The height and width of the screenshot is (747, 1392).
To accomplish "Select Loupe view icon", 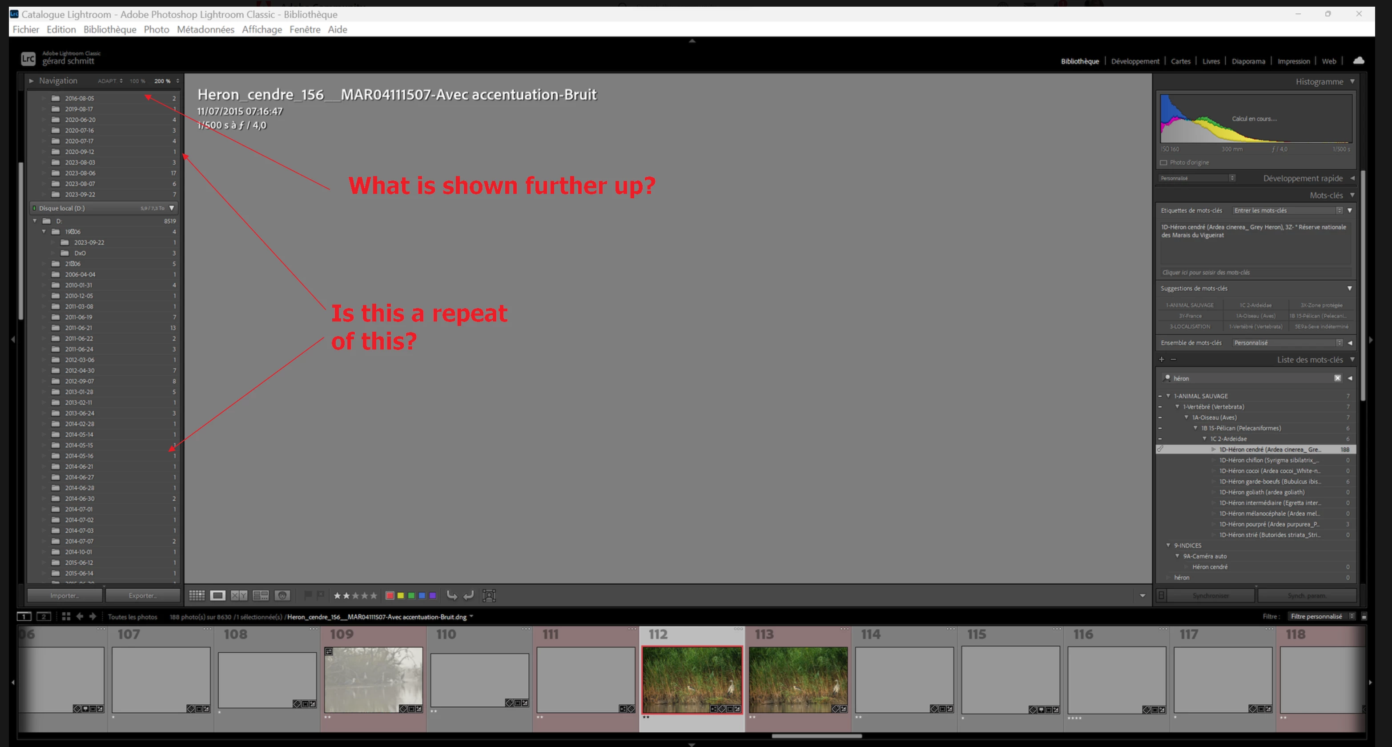I will click(x=218, y=595).
